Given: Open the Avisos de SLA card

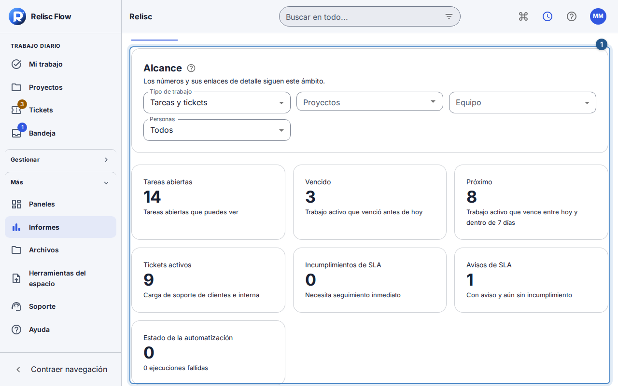Looking at the screenshot, I should 531,280.
